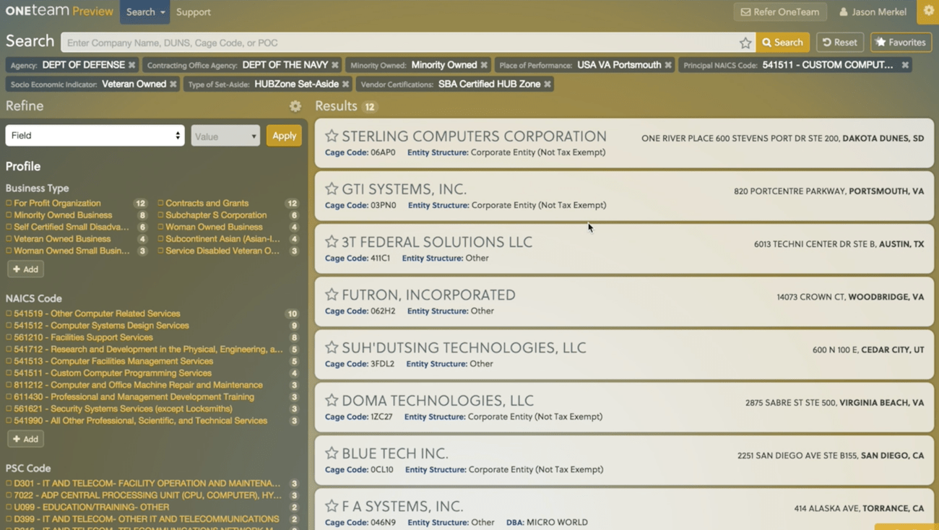Check 811212 Computer and Office Machine Repair
The height and width of the screenshot is (530, 939).
(9, 385)
